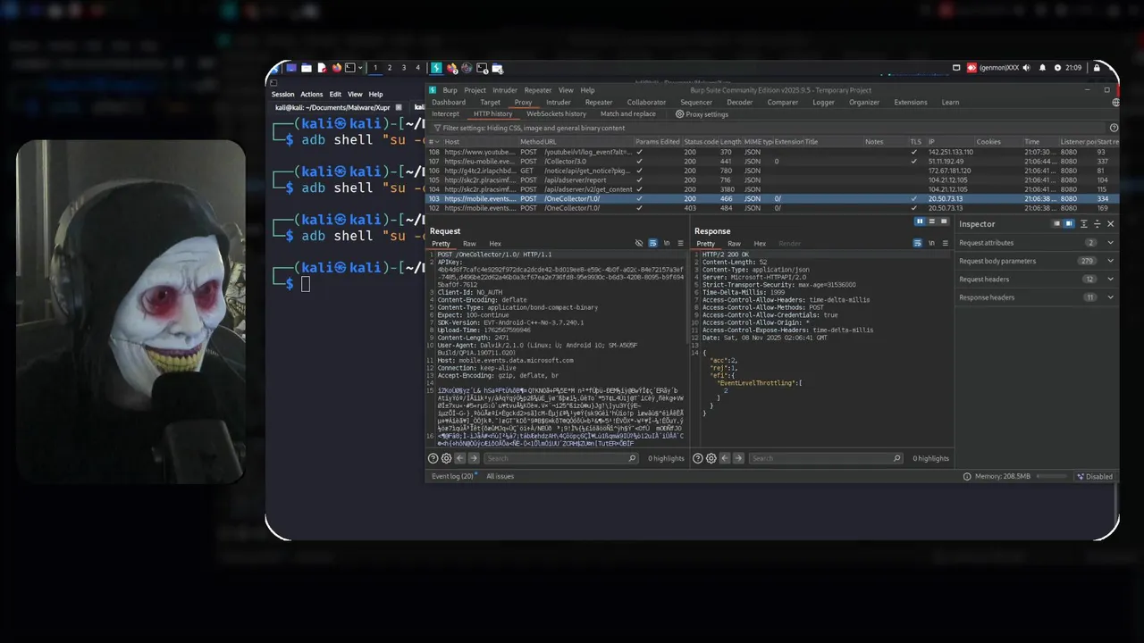
Task: Switch to the Burp Repeater tool tab
Action: pos(599,102)
